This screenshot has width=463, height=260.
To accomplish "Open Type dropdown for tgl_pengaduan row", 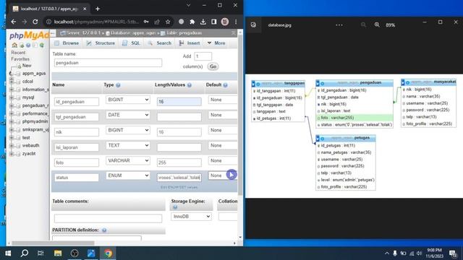I will point(128,115).
